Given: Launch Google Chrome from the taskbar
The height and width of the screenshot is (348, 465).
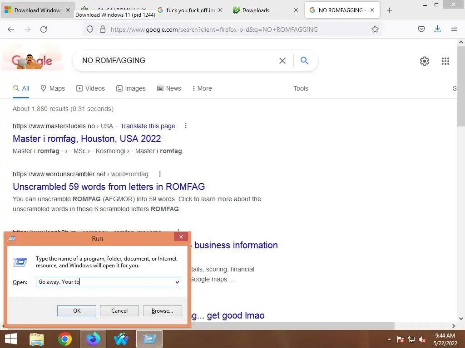Looking at the screenshot, I should (x=65, y=339).
